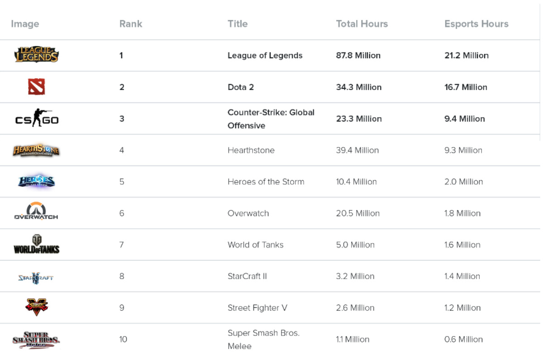Click the Overwatch title text
The height and width of the screenshot is (354, 543).
coord(248,213)
